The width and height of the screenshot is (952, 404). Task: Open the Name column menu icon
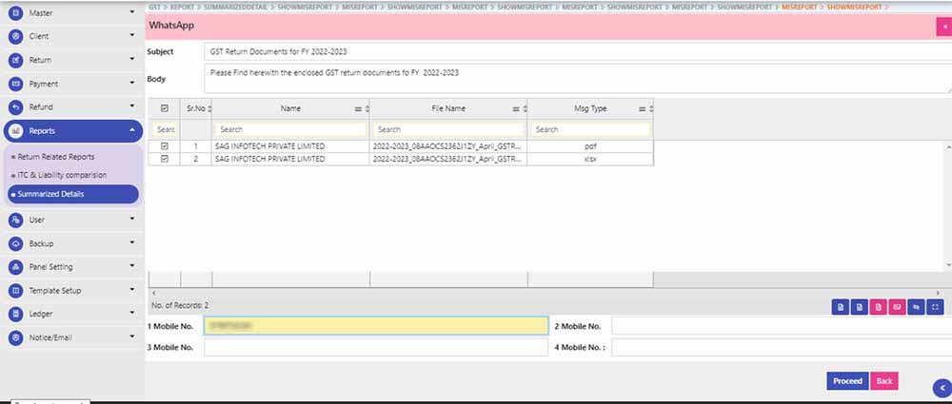pos(358,109)
